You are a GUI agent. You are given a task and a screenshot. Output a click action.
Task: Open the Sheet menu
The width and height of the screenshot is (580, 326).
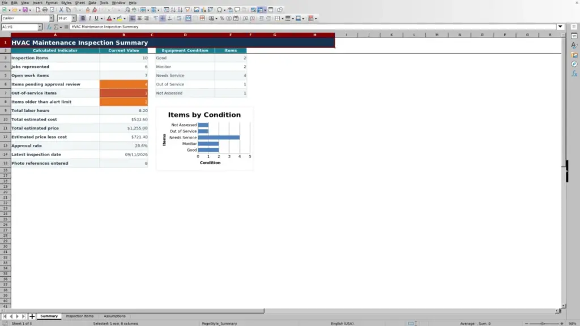[x=80, y=3]
